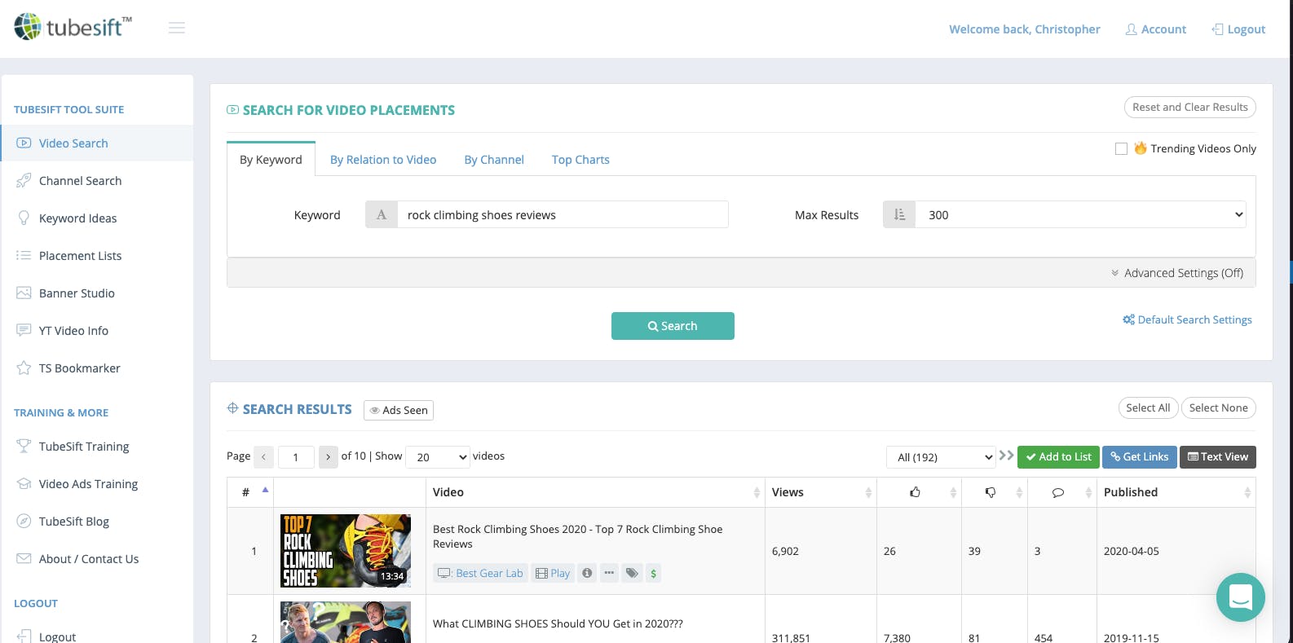Switch to the By Channel tab
The height and width of the screenshot is (643, 1293).
point(494,160)
